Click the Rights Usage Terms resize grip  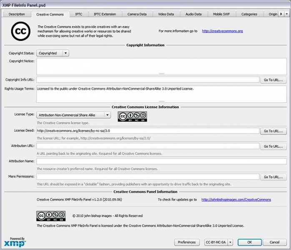162,101
